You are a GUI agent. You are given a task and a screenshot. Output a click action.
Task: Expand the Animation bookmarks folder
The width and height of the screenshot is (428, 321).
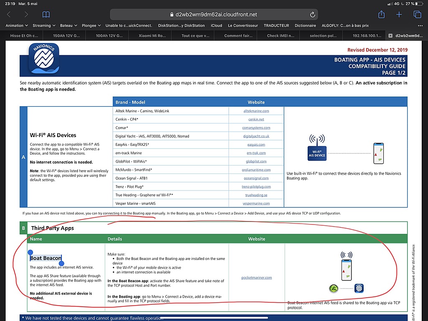(17, 25)
